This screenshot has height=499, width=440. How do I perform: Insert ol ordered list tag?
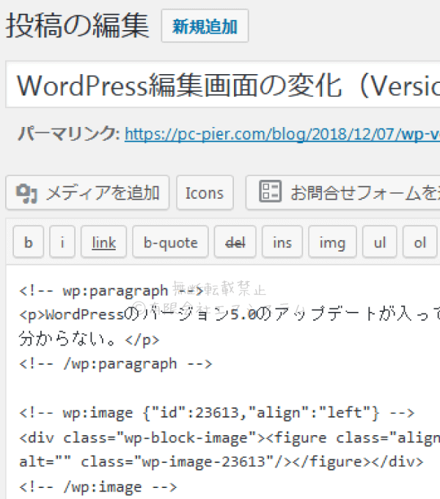tap(419, 242)
